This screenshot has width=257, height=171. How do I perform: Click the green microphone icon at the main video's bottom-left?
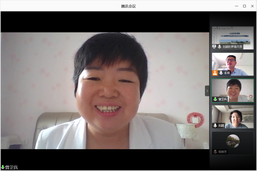click(x=3, y=167)
